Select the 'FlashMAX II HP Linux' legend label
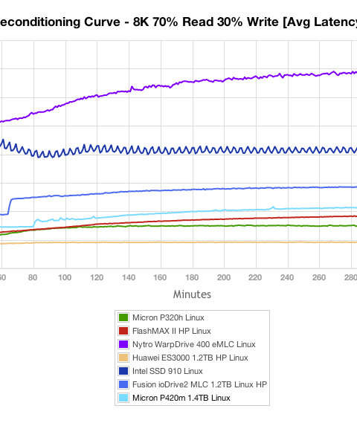Image resolution: width=357 pixels, height=423 pixels. (172, 331)
